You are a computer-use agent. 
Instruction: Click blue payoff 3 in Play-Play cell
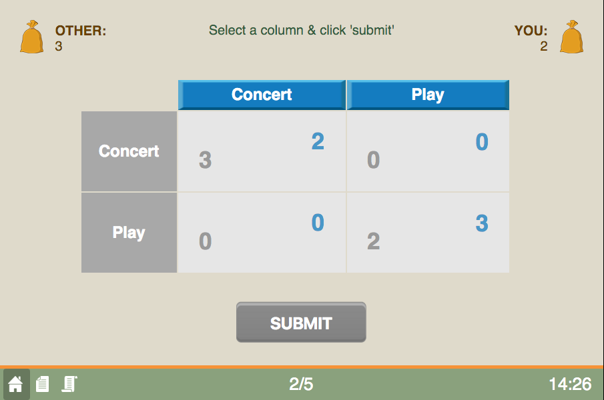pyautogui.click(x=482, y=223)
